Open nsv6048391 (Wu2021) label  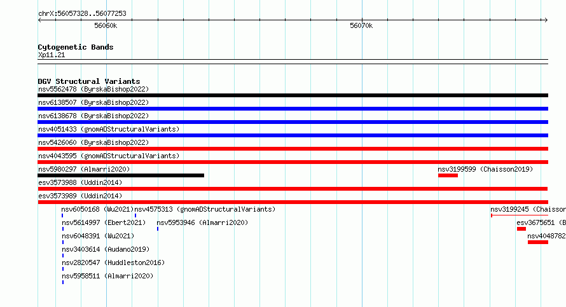pos(98,236)
